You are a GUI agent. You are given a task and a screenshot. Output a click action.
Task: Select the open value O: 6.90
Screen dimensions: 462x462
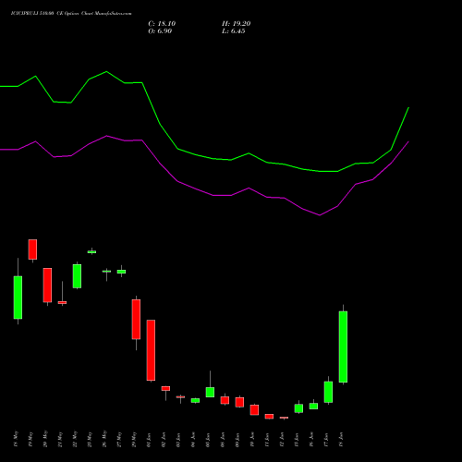[x=160, y=31]
